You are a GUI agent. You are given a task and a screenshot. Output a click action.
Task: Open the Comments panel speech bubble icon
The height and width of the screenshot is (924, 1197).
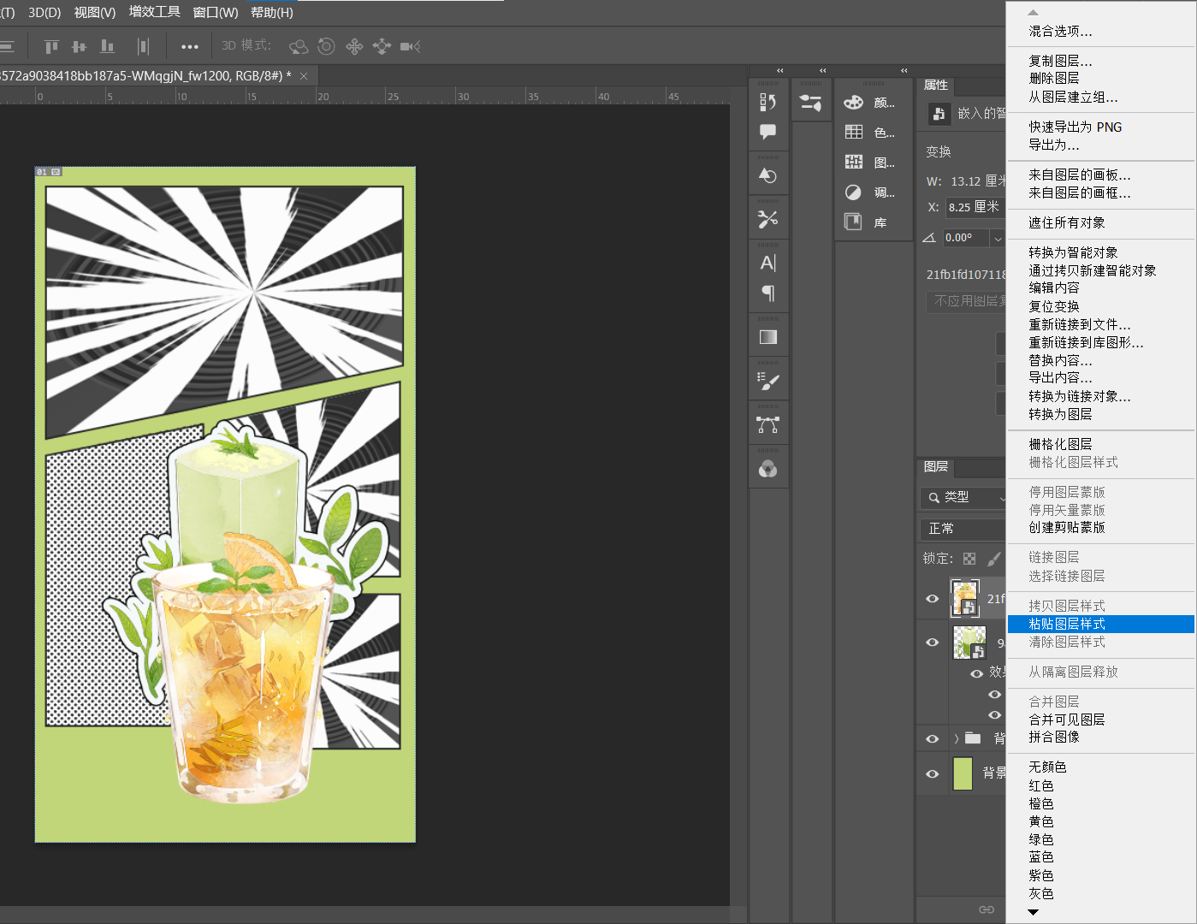[767, 132]
